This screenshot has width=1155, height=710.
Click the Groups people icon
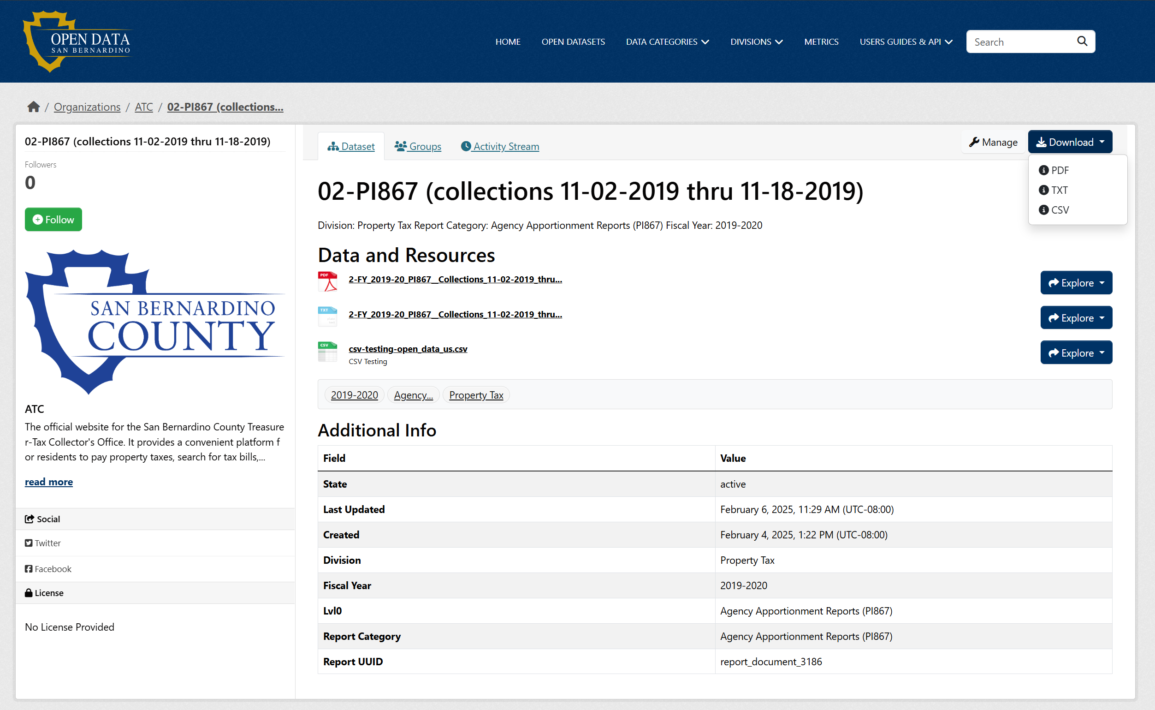tap(400, 146)
